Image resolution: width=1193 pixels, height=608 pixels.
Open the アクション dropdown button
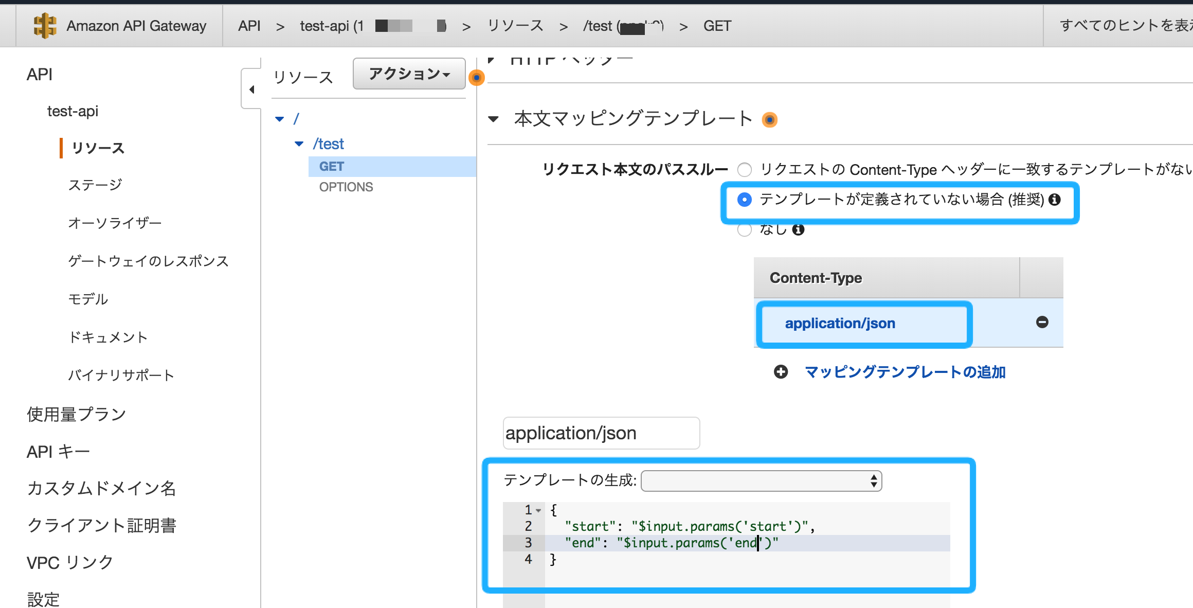[409, 74]
